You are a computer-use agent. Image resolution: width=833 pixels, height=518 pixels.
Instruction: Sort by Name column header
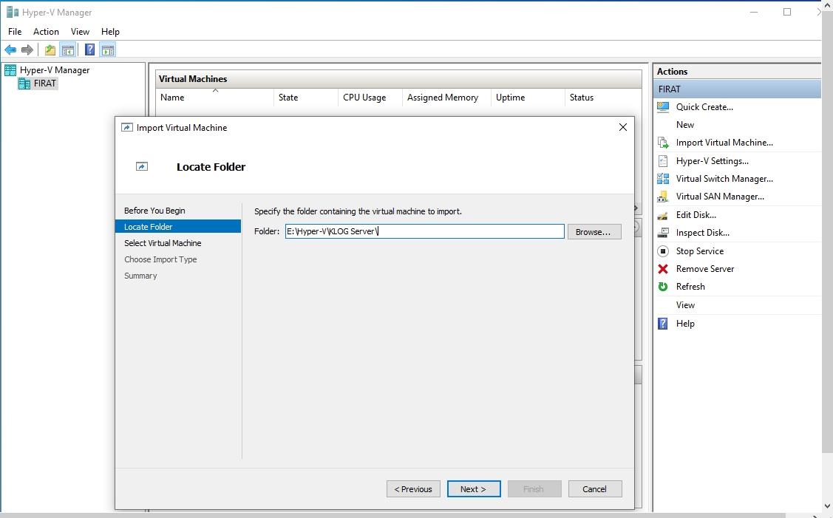215,98
